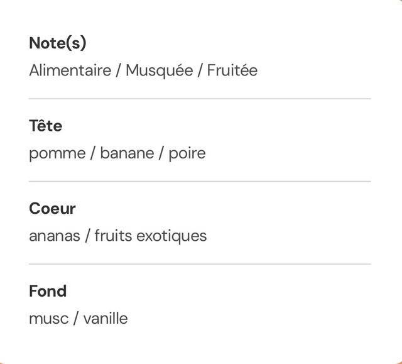The image size is (402, 364).
Task: Click the "Tête" heading
Action: coord(45,126)
